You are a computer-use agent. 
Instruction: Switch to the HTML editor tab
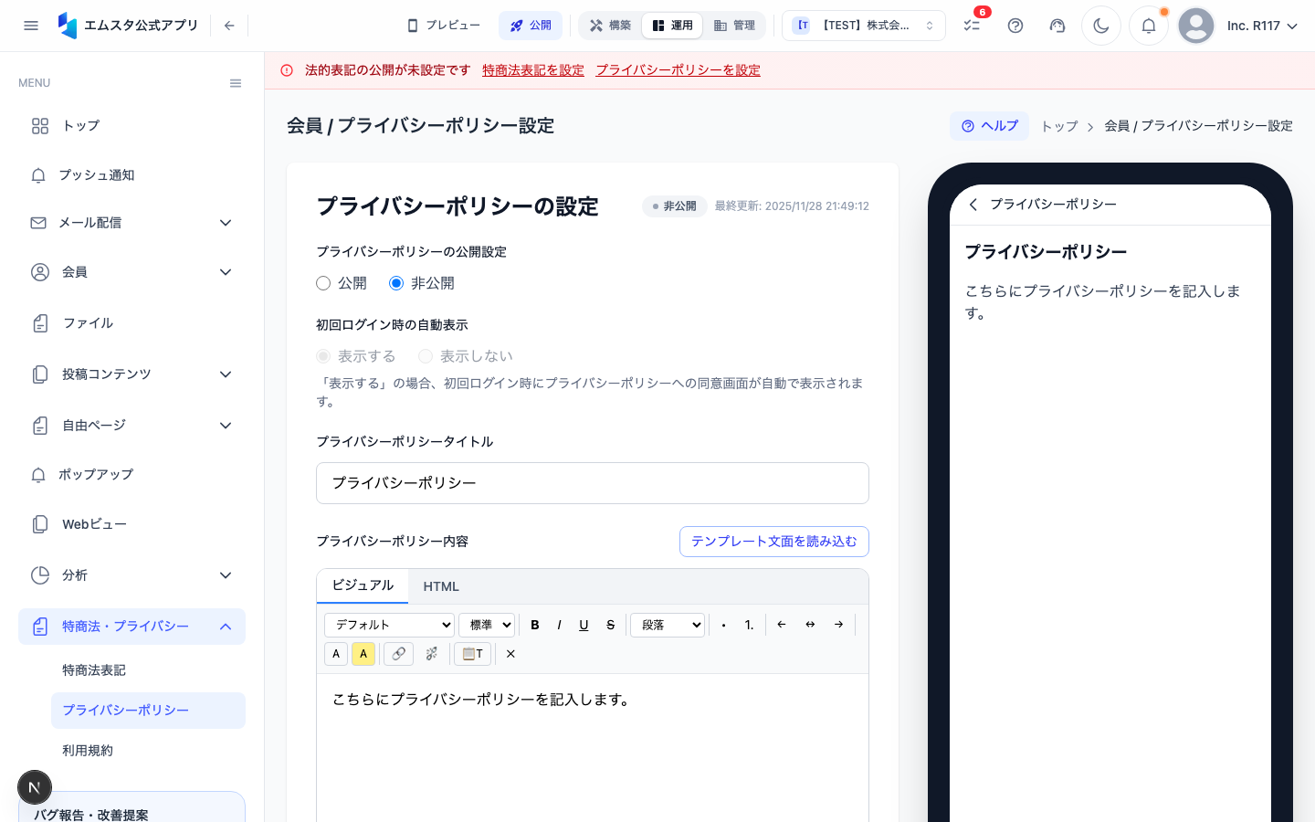[441, 586]
